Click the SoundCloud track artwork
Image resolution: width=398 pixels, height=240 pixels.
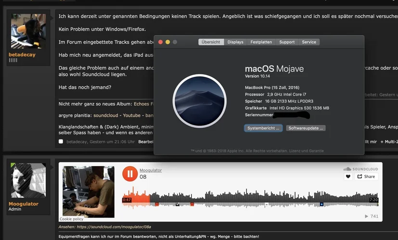pyautogui.click(x=89, y=192)
